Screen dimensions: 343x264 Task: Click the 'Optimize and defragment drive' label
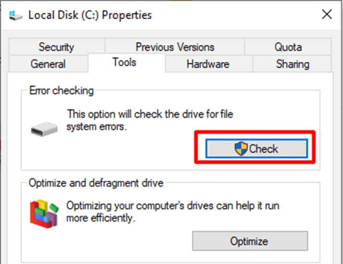pyautogui.click(x=96, y=183)
